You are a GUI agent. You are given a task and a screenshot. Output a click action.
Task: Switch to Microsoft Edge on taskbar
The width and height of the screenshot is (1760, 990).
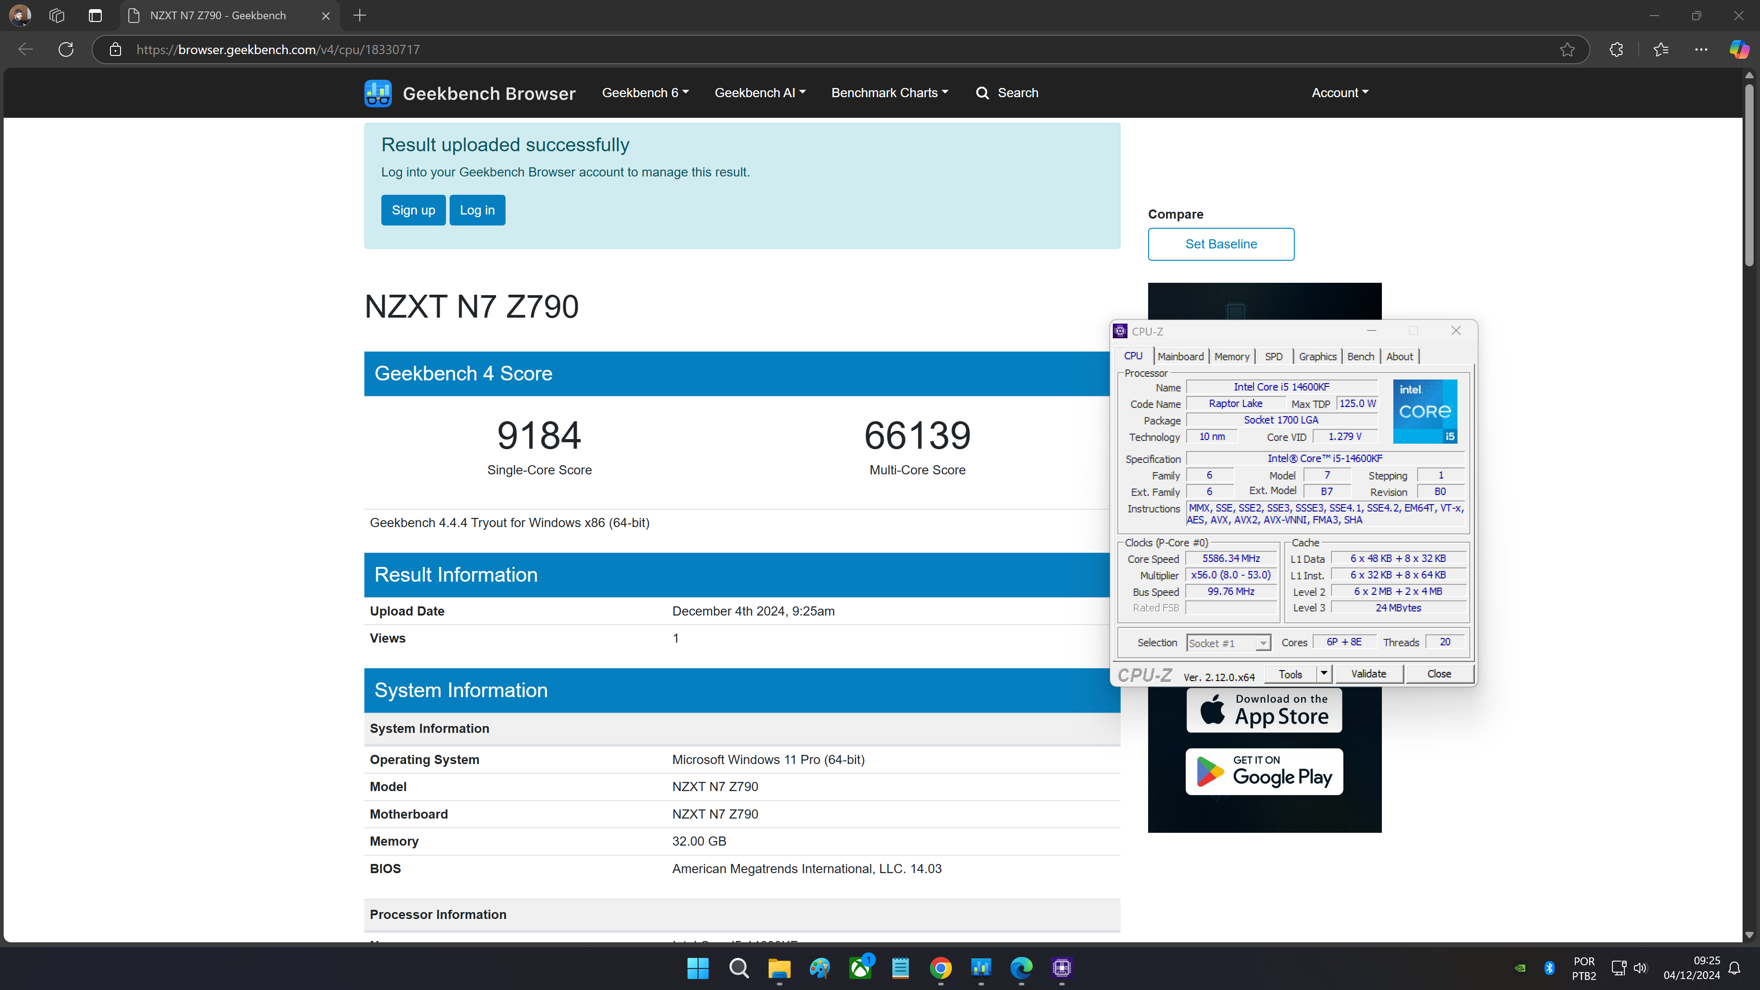tap(1022, 968)
